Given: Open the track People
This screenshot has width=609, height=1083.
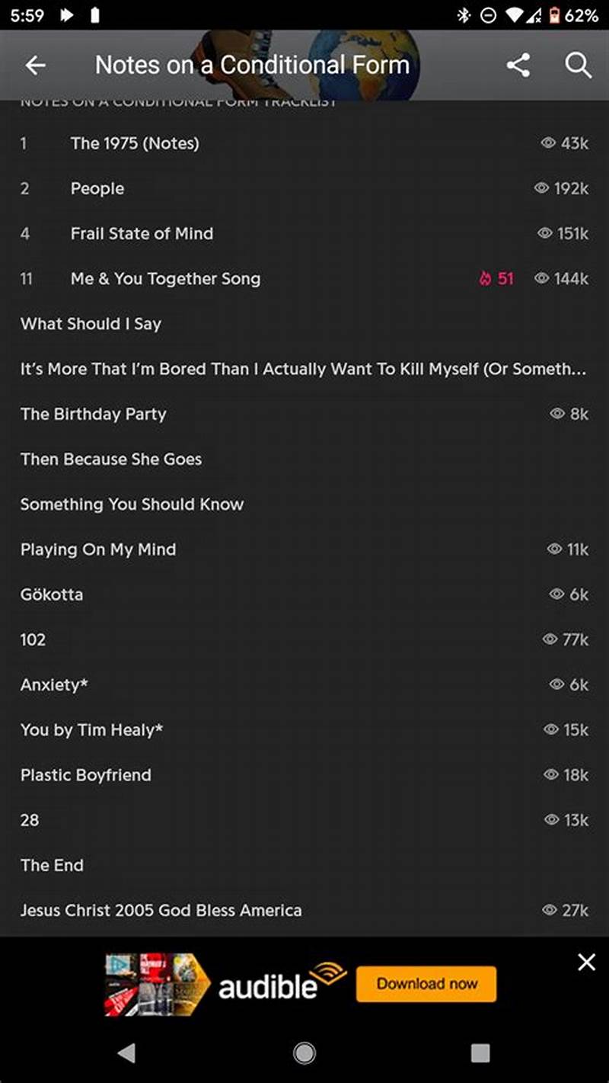Looking at the screenshot, I should pos(97,188).
